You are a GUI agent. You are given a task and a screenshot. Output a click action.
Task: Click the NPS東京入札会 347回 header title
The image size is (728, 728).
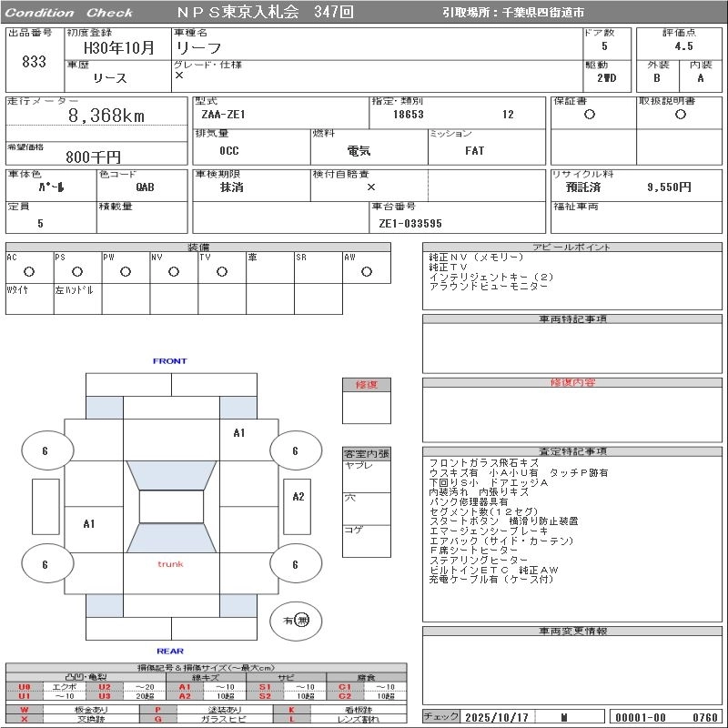click(x=265, y=12)
